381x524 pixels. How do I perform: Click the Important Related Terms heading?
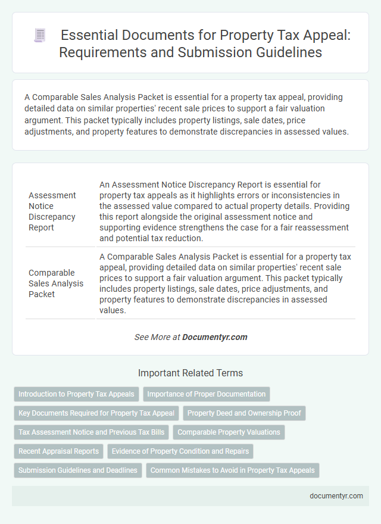point(190,373)
